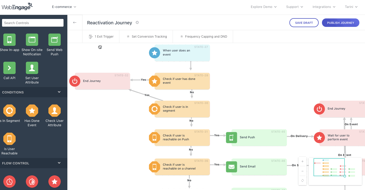Viewport: 365px width, 190px height.
Task: Click the 'On Delivery' connector label
Action: click(x=299, y=136)
